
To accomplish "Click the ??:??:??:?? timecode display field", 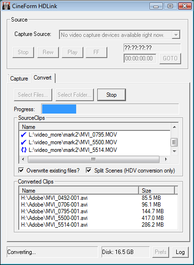I will (x=152, y=48).
